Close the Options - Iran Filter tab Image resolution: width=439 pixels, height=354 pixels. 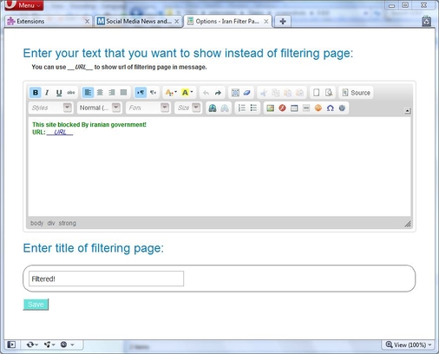(x=266, y=22)
